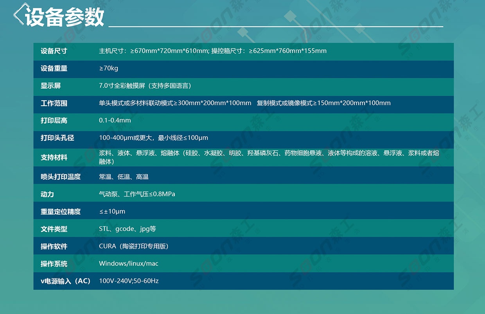This screenshot has height=314, width=485.
Task: Select the 显示屏 row label
Action: [x=51, y=86]
